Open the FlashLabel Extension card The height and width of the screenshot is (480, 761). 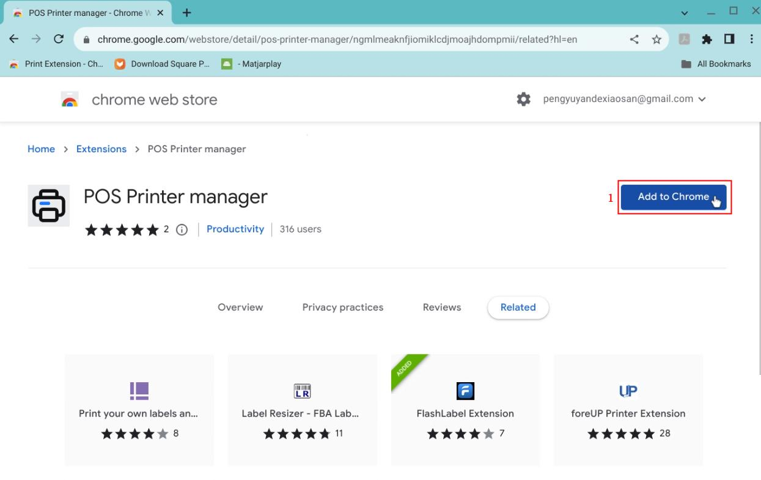[465, 410]
